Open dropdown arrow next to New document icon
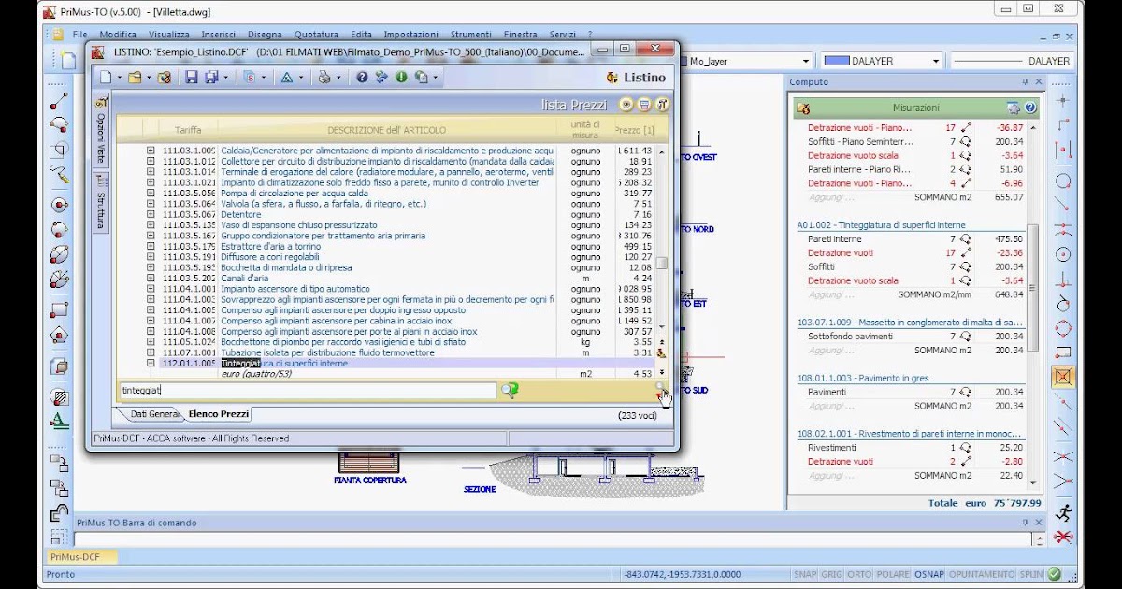Screen dimensions: 1122x589 pos(118,78)
